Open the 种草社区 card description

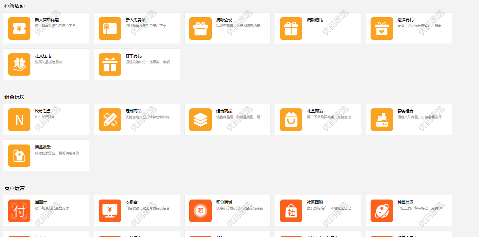[x=421, y=208]
